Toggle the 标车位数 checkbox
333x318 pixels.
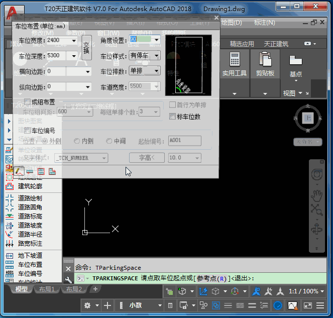coord(172,117)
